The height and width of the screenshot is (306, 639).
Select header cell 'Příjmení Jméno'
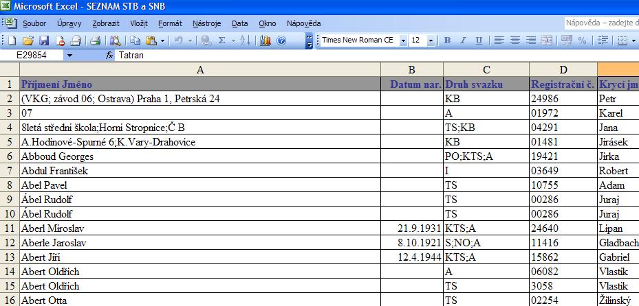coord(200,84)
